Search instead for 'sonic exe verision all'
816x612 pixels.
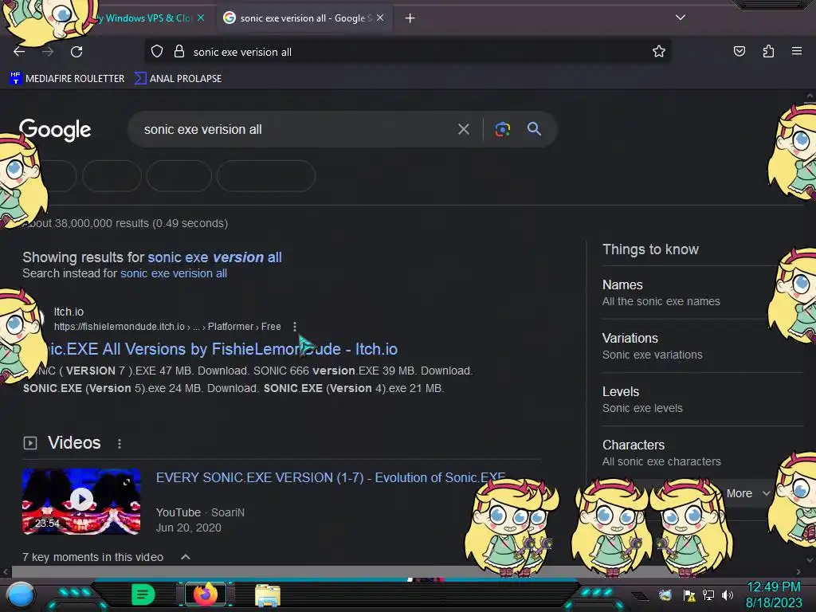point(174,273)
